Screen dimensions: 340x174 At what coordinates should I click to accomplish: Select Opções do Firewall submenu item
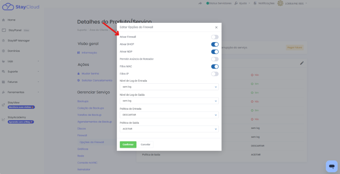pyautogui.click(x=92, y=142)
